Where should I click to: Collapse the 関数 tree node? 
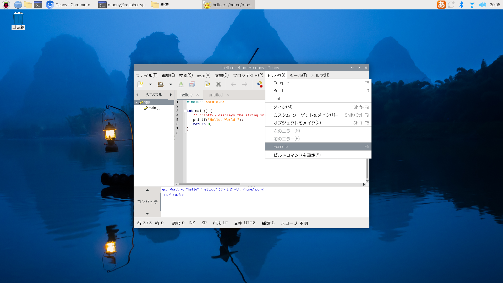136,102
